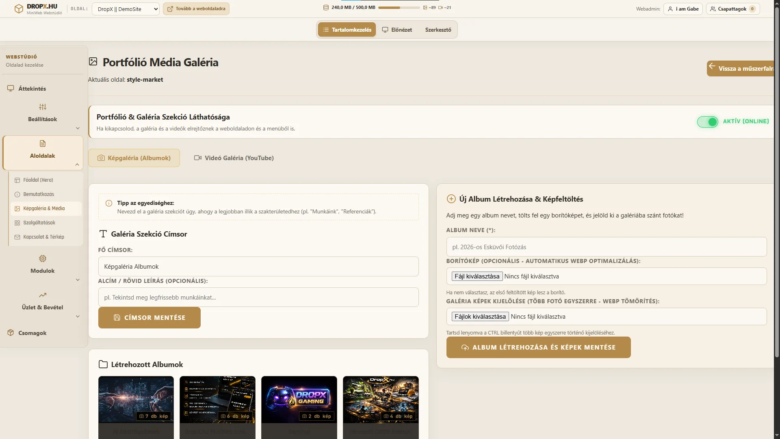Open Főoldal (Hero) subpage
This screenshot has height=439, width=780.
point(45,180)
